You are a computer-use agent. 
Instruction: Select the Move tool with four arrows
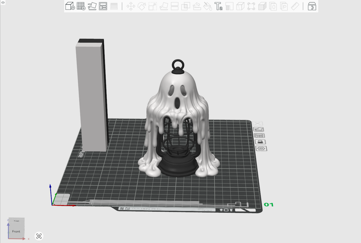coord(131,6)
